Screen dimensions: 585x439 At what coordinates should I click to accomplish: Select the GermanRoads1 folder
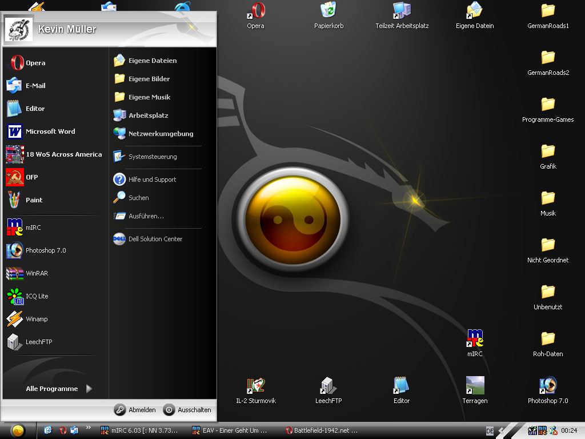[548, 16]
